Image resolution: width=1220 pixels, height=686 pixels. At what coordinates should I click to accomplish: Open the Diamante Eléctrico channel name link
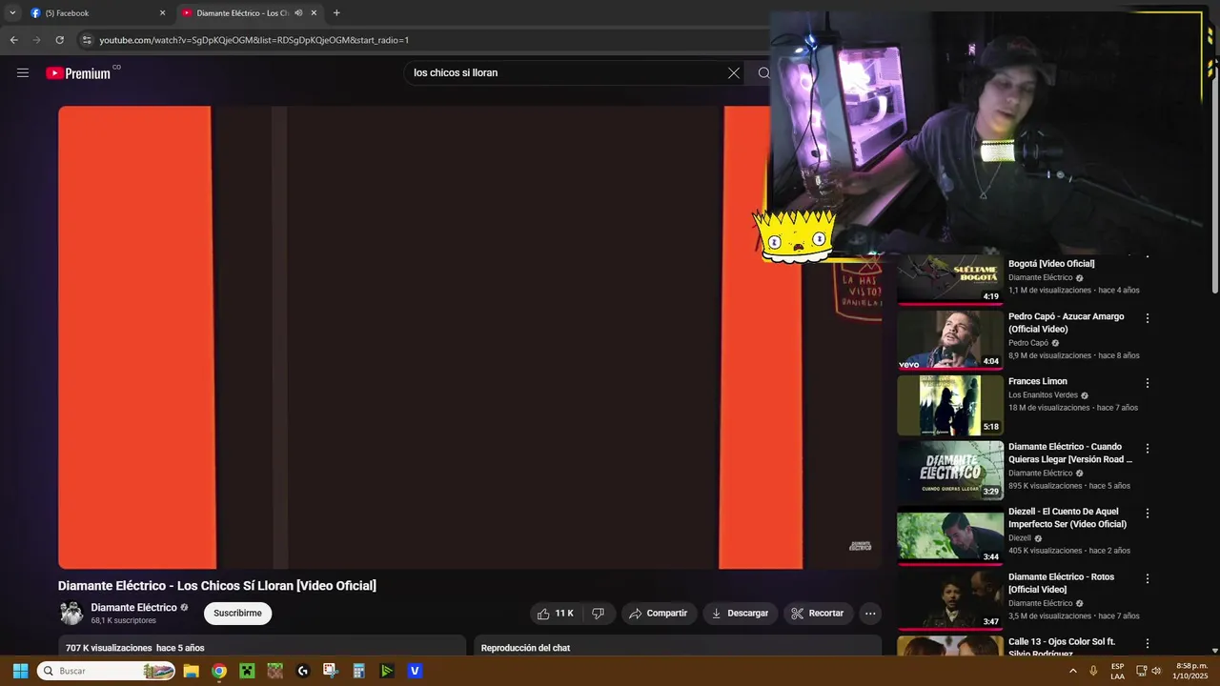tap(133, 608)
